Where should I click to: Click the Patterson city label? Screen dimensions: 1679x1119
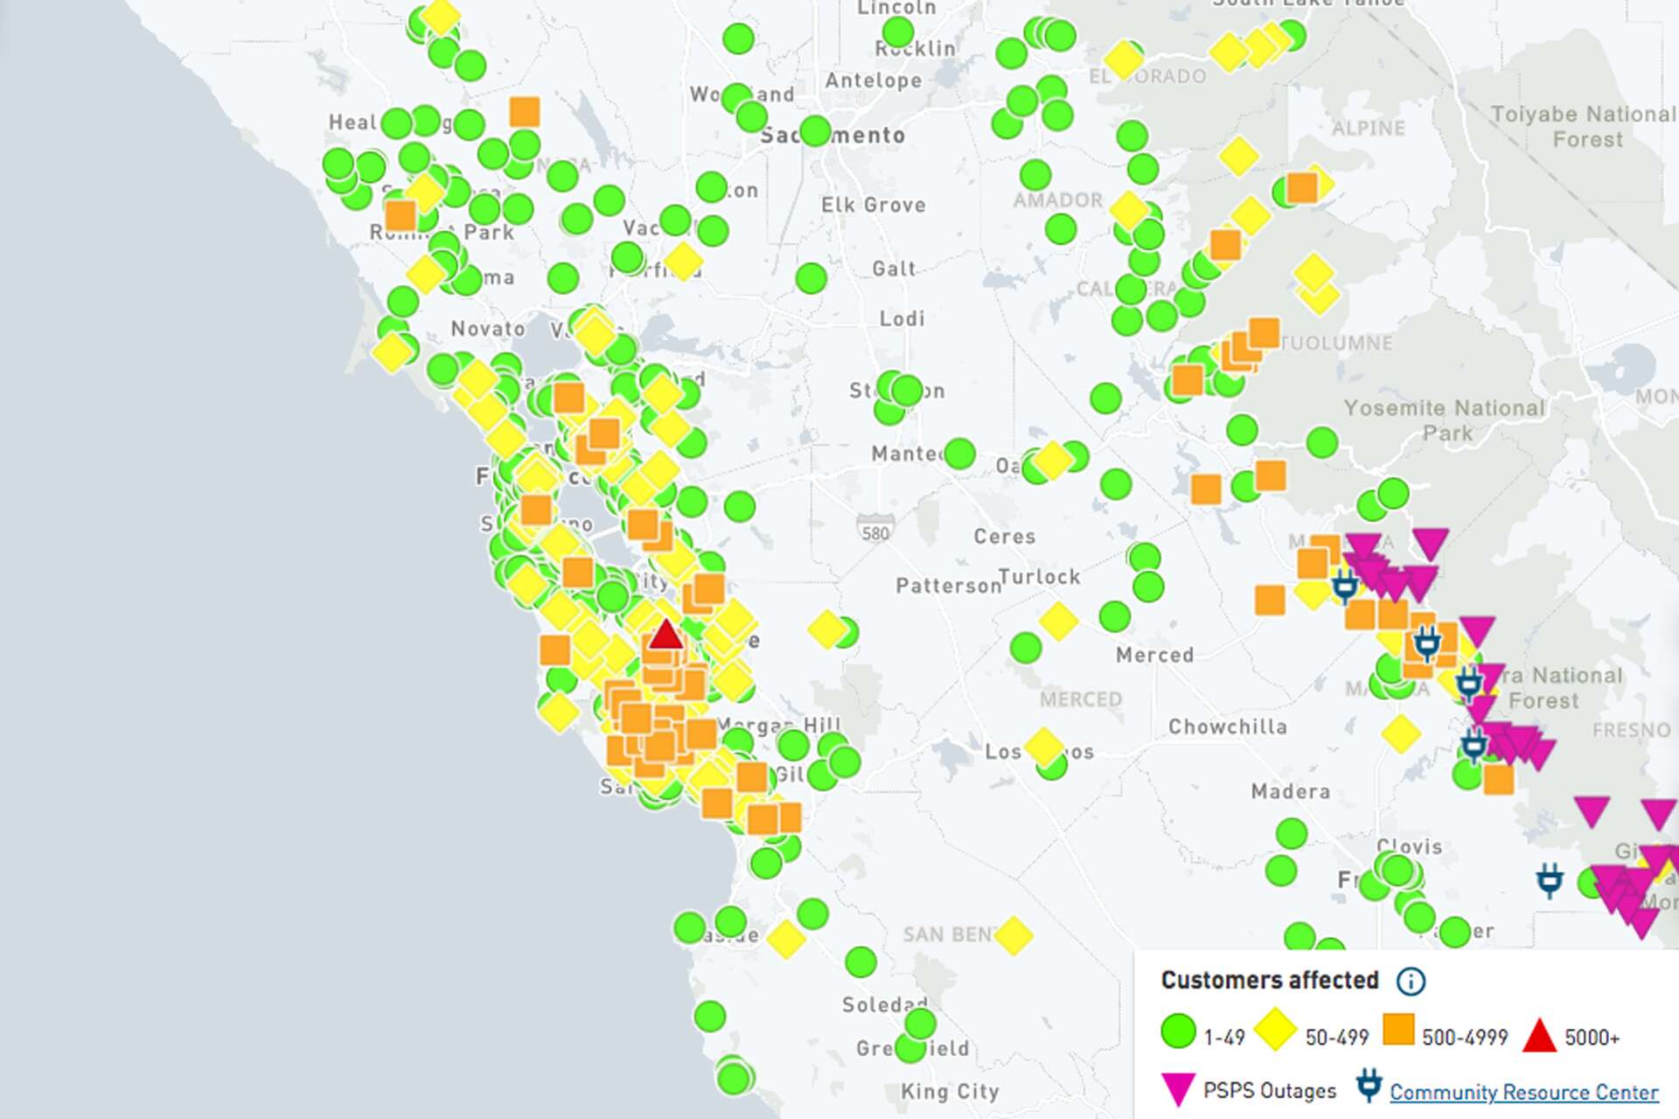[x=947, y=585]
